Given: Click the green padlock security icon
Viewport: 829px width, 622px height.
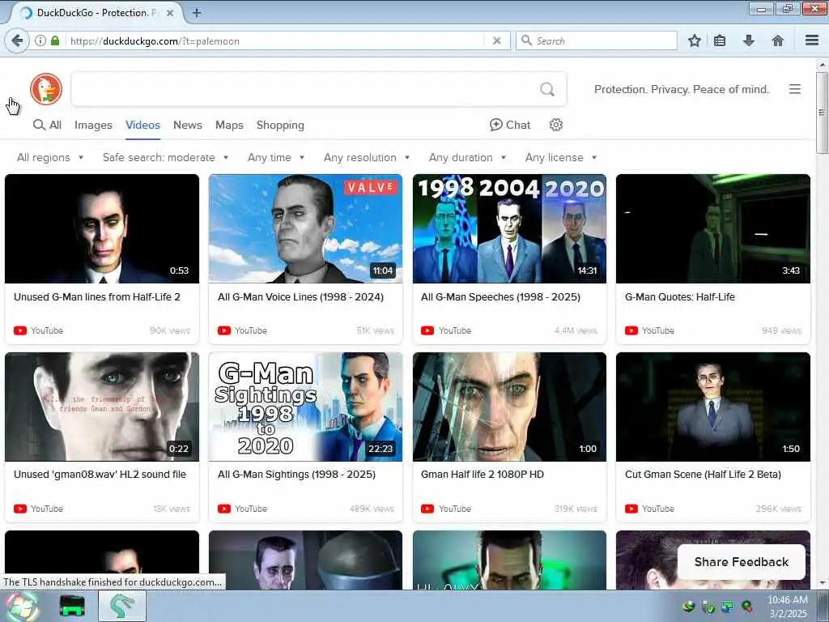Looking at the screenshot, I should 55,40.
